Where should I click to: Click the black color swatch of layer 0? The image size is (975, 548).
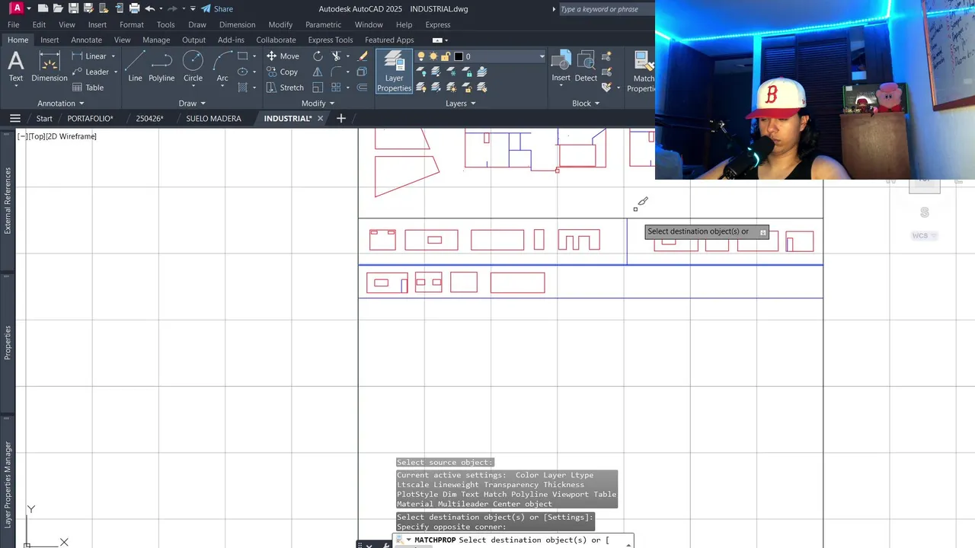coord(459,56)
